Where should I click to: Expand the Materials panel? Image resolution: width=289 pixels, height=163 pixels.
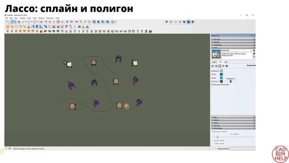[x=233, y=42]
